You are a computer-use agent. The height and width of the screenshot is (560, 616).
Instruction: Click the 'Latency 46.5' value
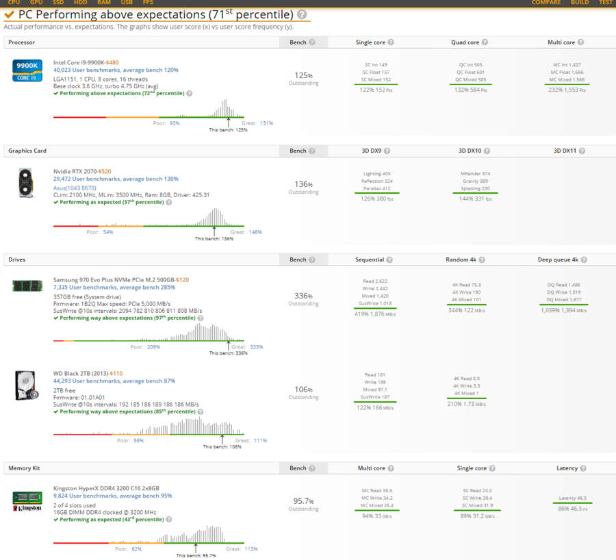click(573, 498)
